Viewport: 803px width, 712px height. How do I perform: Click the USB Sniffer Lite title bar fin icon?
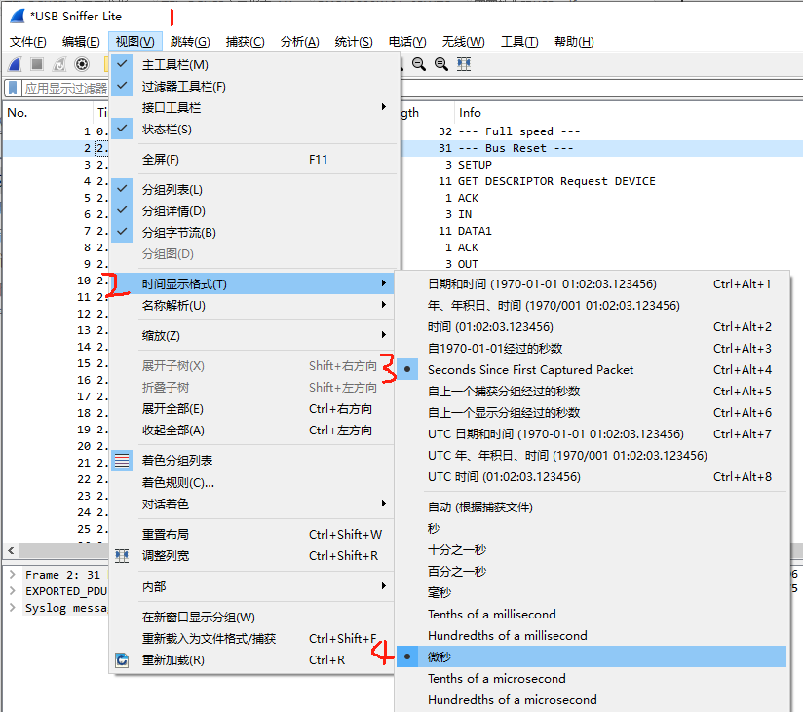(18, 17)
